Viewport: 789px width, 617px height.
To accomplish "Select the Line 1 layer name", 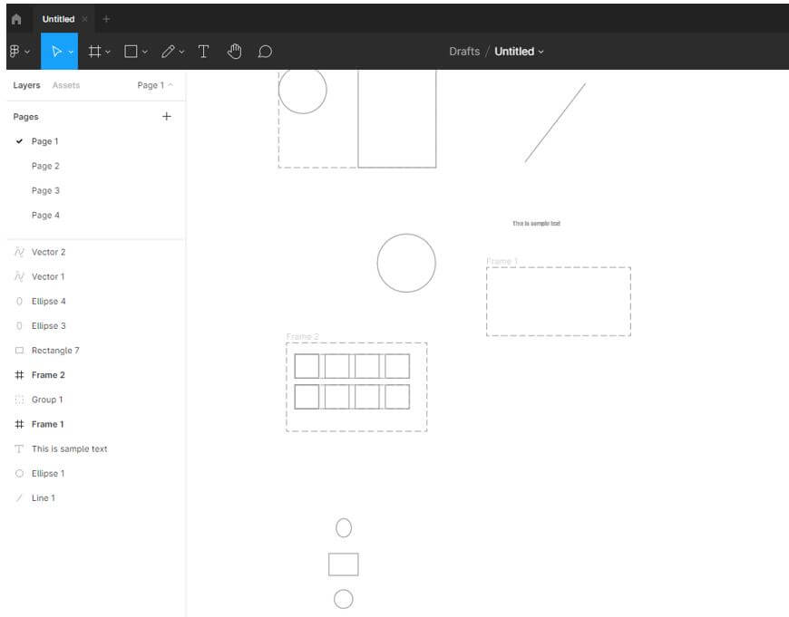I will (x=44, y=498).
